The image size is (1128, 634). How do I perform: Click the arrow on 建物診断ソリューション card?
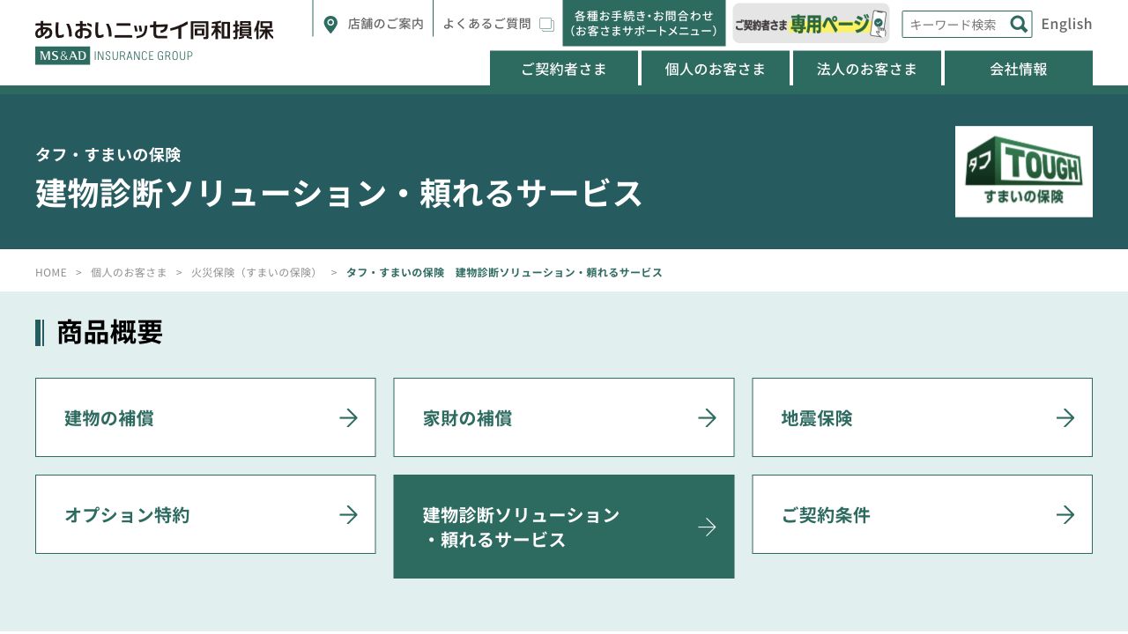(707, 527)
